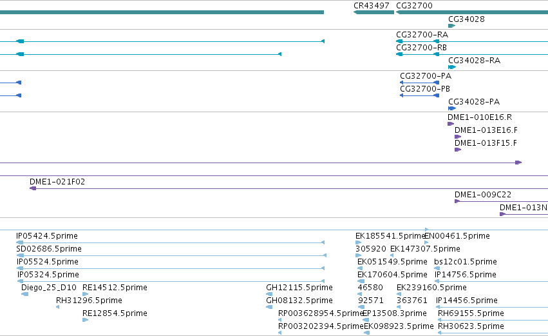Select the DME1-010E16.R feature label
Image resolution: width=548 pixels, height=336 pixels.
[x=480, y=117]
